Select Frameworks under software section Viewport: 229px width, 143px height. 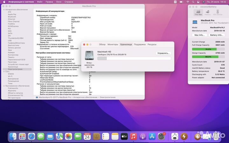tap(13, 88)
